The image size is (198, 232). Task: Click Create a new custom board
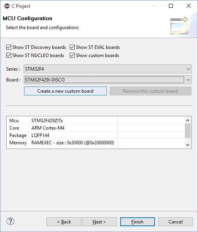point(65,91)
